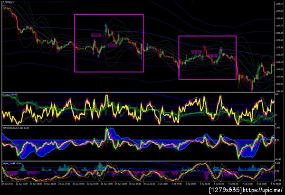This screenshot has width=285, height=195.
Task: Click the 22 Jun 15:00 time axis label
Action: [x=22, y=184]
